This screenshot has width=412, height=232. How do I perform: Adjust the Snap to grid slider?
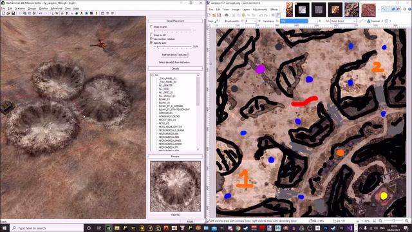tap(173, 31)
